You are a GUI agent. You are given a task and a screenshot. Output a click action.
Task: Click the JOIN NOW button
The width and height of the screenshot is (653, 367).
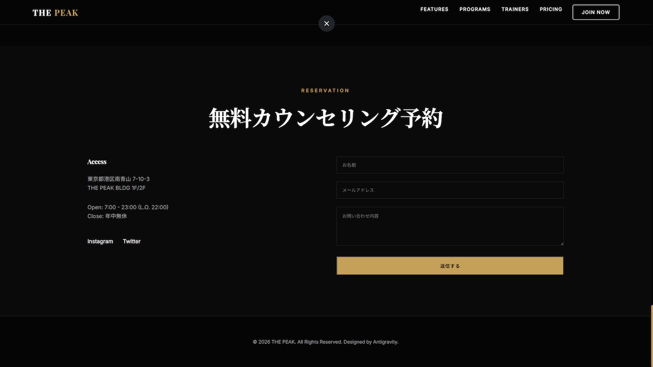(596, 12)
